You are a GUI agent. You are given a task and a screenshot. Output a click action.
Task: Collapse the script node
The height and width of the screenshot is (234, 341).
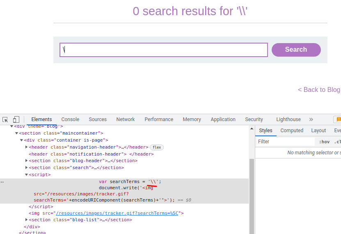point(26,174)
